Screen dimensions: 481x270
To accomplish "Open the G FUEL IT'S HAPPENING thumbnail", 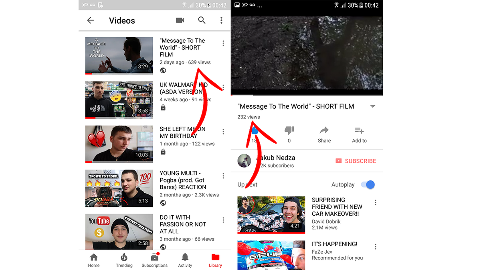I will pos(271,255).
